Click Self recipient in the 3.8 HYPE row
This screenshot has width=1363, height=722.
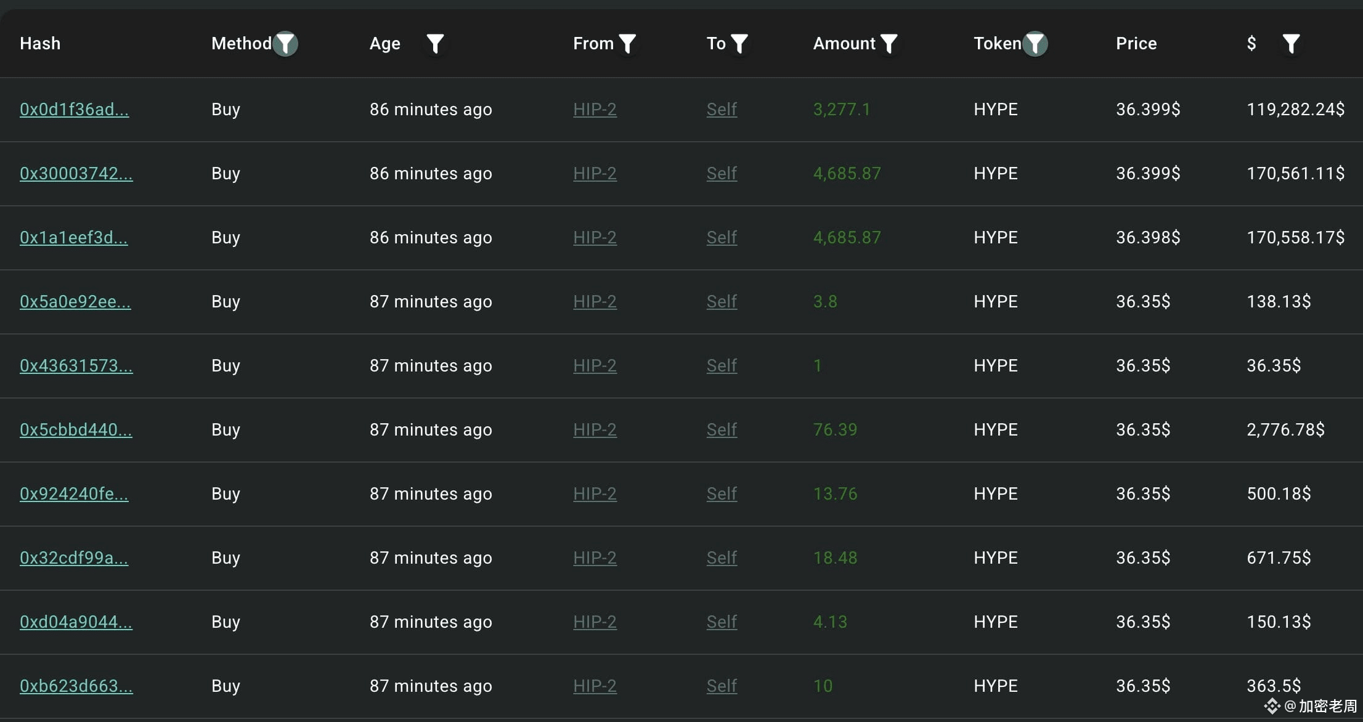tap(722, 302)
